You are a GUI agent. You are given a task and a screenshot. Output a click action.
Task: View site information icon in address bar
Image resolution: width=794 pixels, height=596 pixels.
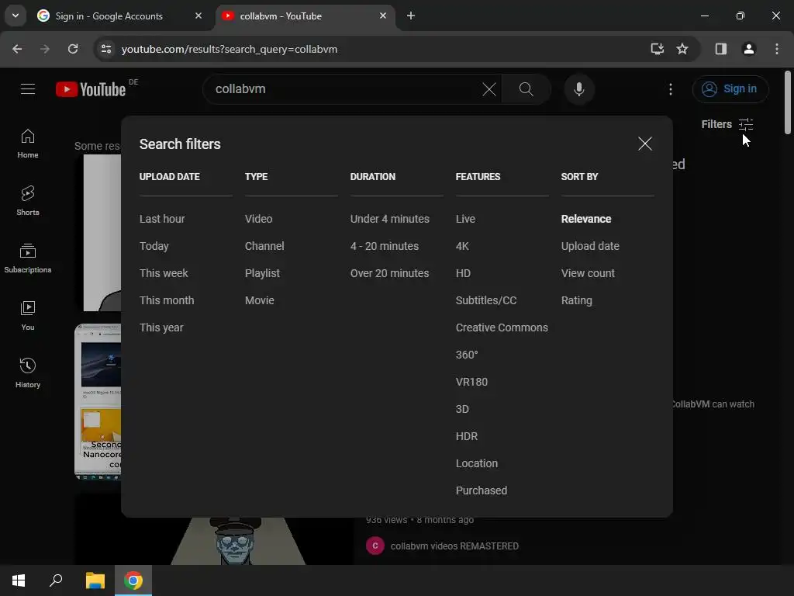pyautogui.click(x=106, y=49)
